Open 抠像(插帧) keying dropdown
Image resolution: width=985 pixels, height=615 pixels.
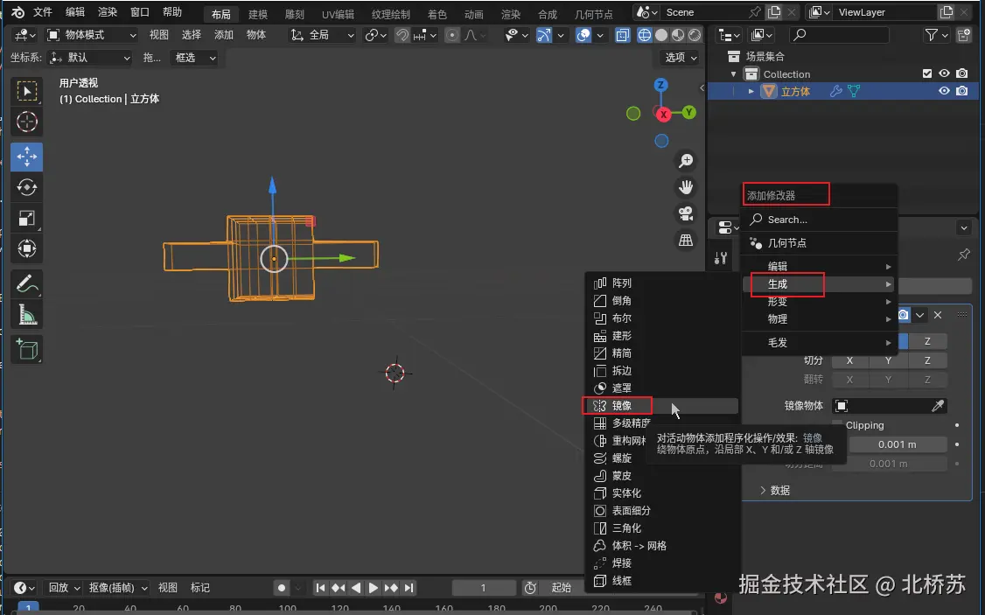coord(117,588)
